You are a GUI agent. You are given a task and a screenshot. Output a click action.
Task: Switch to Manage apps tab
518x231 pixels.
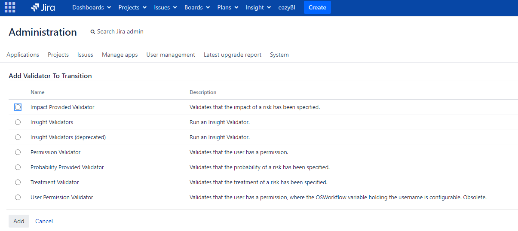coord(120,55)
